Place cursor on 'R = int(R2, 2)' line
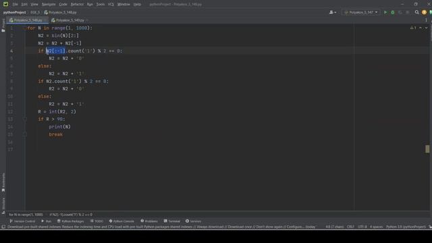Viewport: 432px width, 243px height. (x=57, y=111)
